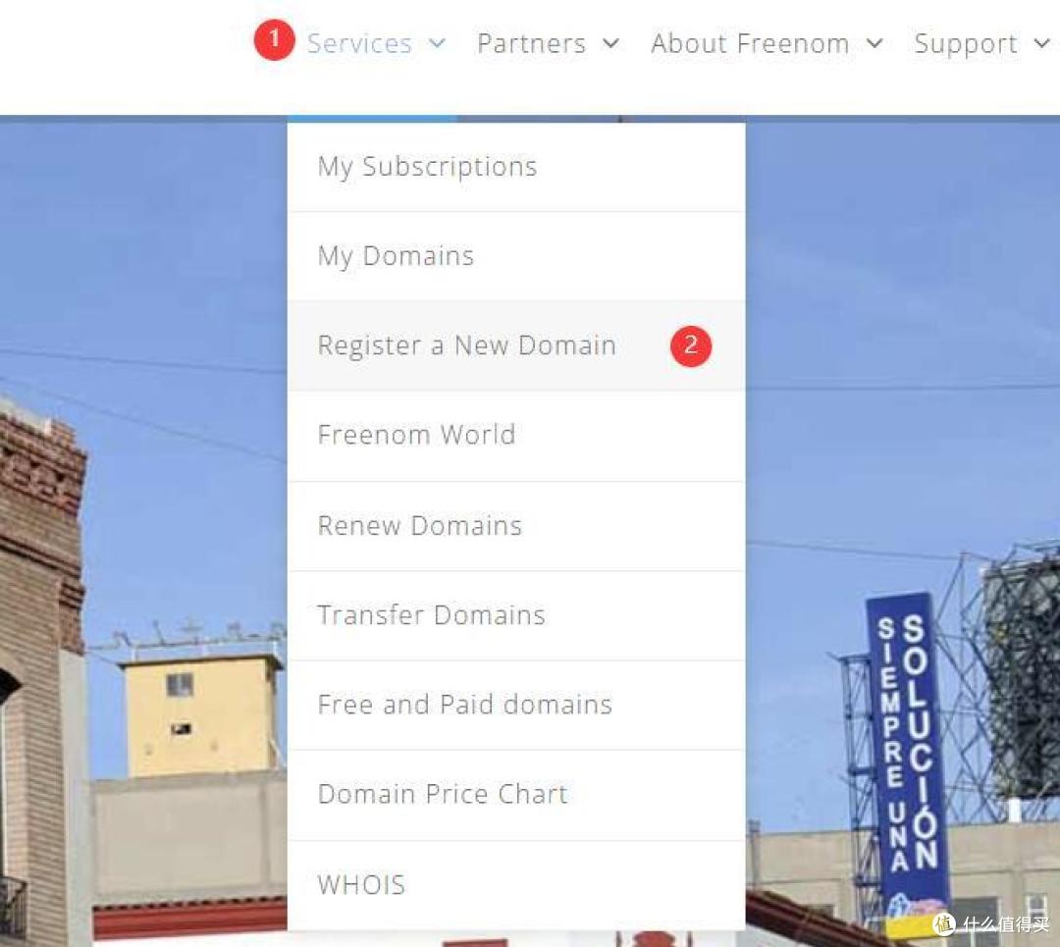Expand the Services chevron arrow
Image resolution: width=1060 pixels, height=947 pixels.
pos(438,43)
